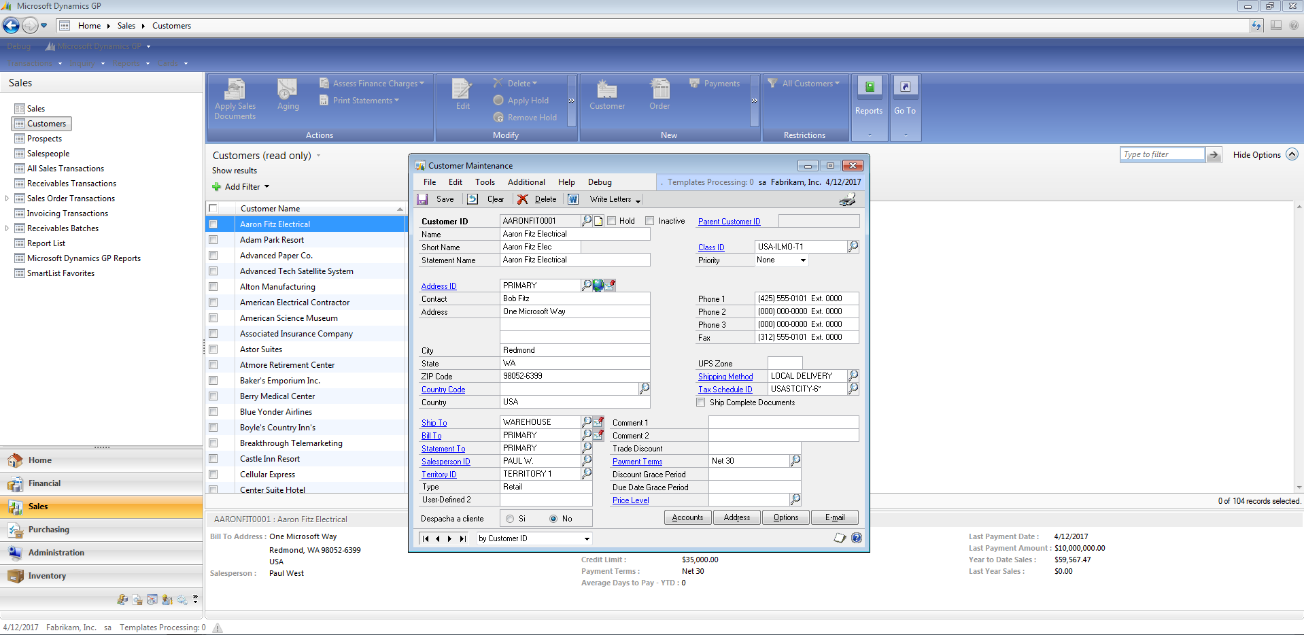
Task: Open the Edit menu in Customer Maintenance
Action: pos(456,182)
